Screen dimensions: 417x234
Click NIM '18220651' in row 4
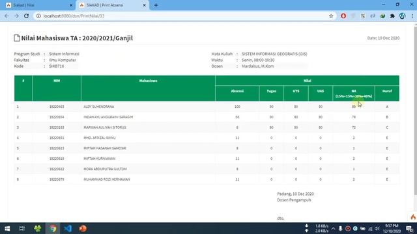click(x=57, y=138)
